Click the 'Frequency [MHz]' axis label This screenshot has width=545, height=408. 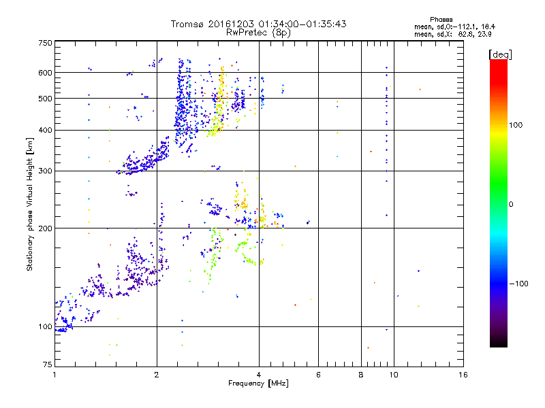(x=258, y=384)
